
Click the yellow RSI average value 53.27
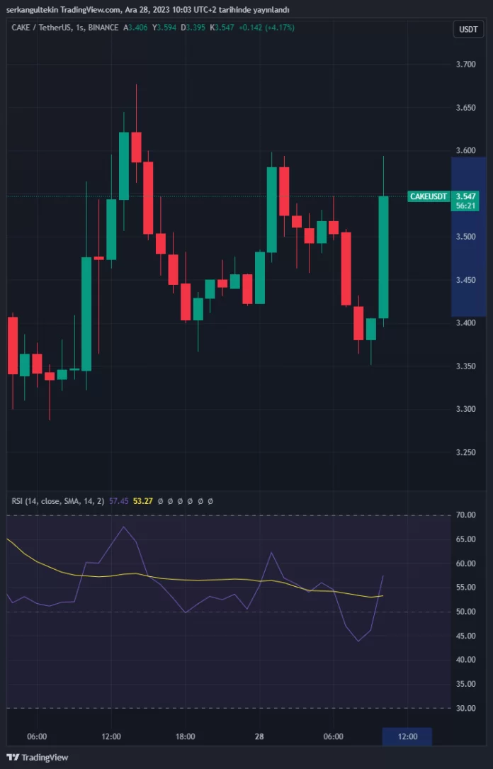coord(144,501)
